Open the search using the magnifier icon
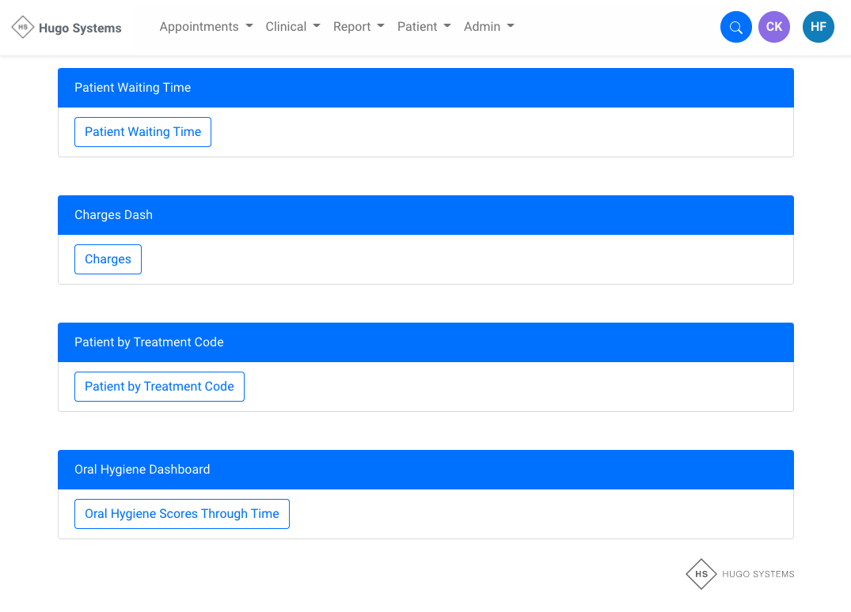Screen dimensions: 851x612 (735, 28)
